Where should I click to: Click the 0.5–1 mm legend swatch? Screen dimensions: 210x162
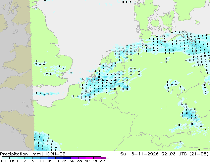tap(13, 158)
